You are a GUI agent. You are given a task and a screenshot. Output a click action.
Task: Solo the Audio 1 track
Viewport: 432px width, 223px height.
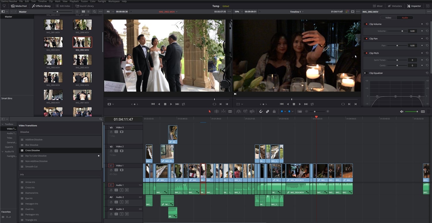pos(122,190)
